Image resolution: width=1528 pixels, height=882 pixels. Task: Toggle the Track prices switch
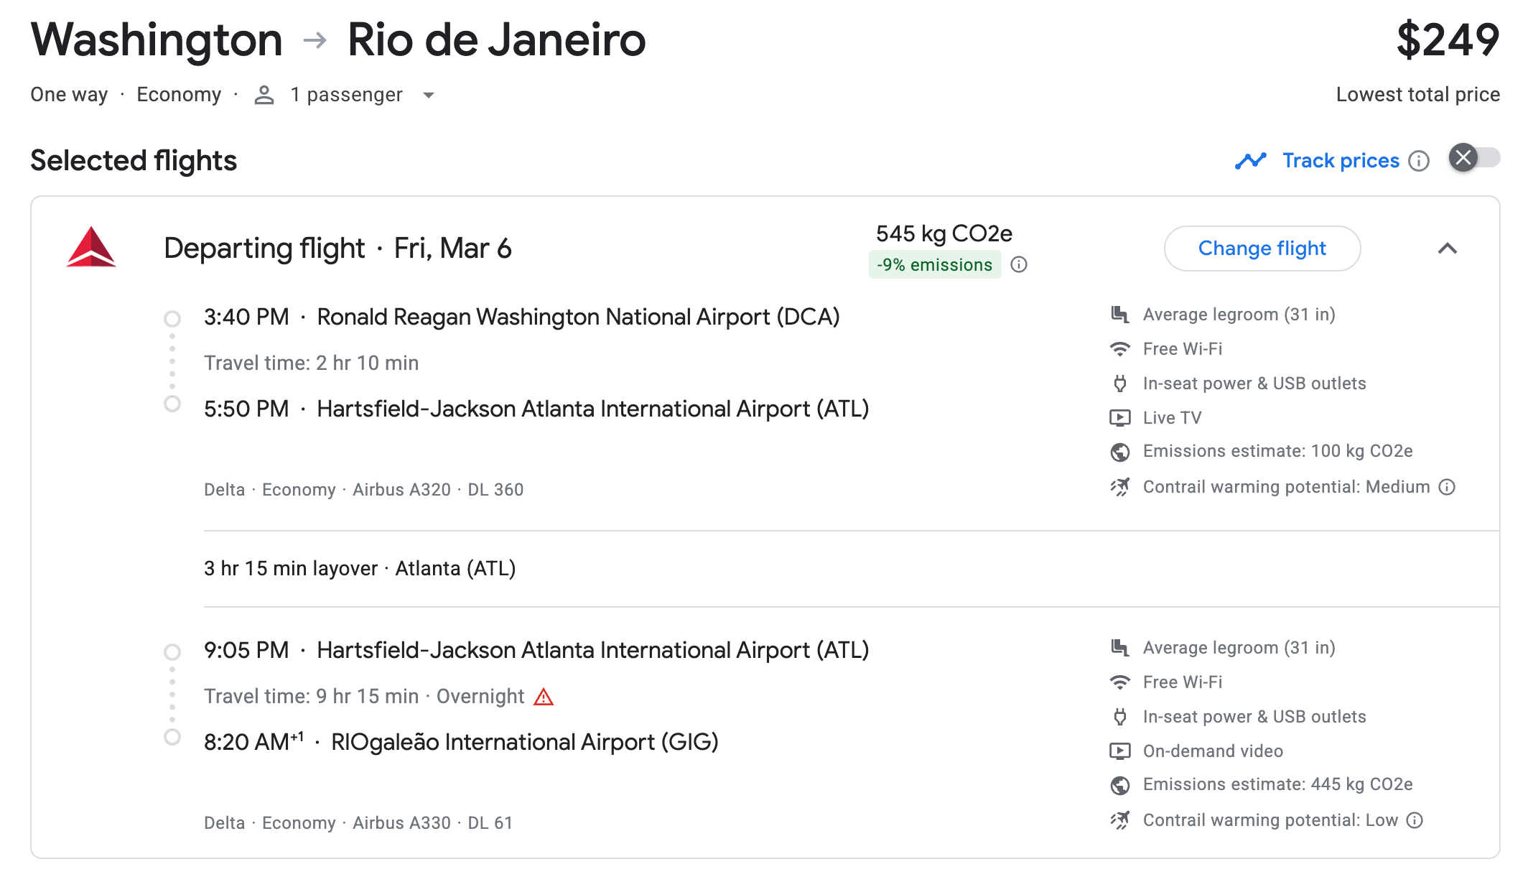[x=1473, y=158]
